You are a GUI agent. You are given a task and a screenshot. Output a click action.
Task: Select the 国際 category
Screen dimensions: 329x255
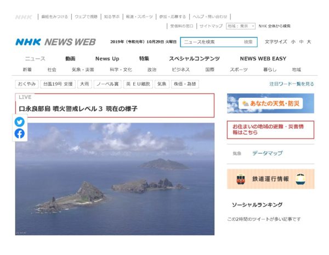click(x=210, y=70)
